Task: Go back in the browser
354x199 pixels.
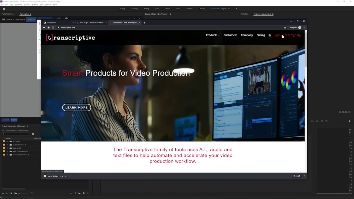Action: [44, 27]
